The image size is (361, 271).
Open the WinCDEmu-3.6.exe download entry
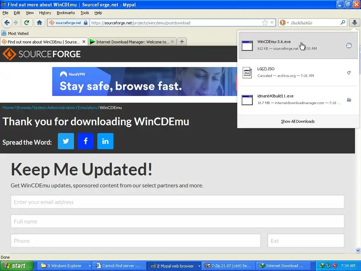point(298,45)
